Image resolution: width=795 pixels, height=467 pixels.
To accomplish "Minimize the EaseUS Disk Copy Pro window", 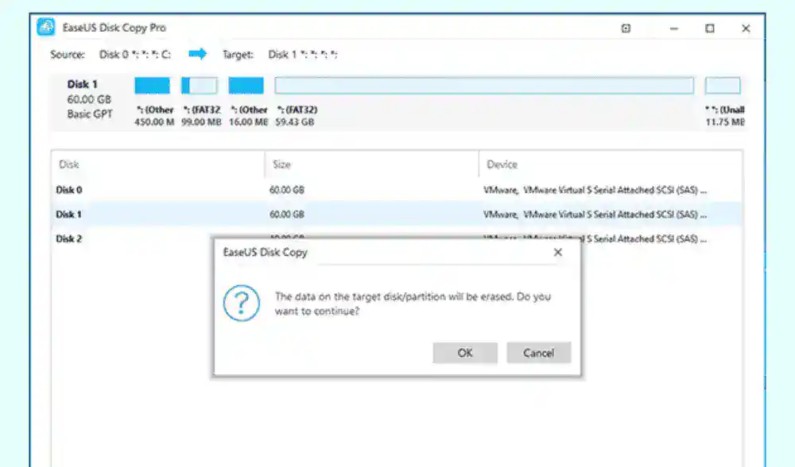I will coord(674,29).
